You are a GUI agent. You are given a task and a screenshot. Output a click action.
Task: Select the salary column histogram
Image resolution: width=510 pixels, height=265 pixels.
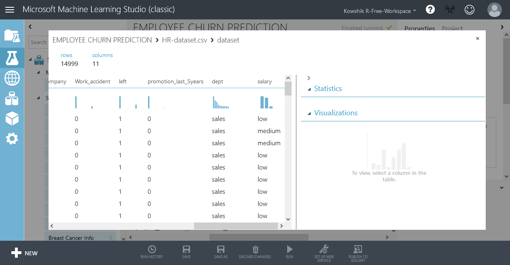coord(266,102)
